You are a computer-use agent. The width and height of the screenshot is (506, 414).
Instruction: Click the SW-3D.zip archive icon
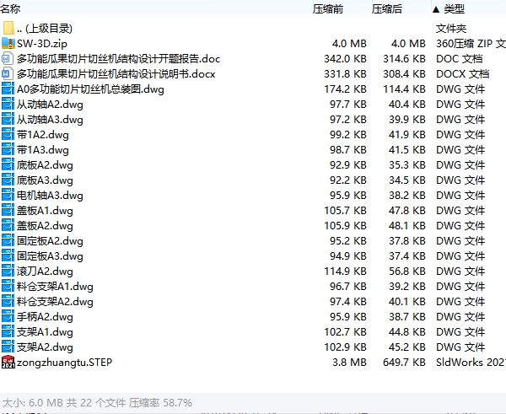click(x=8, y=43)
